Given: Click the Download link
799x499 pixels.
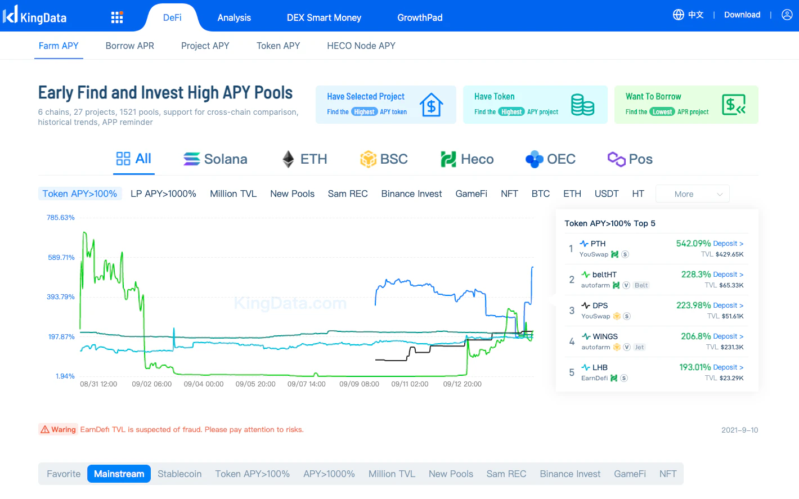Looking at the screenshot, I should tap(742, 15).
